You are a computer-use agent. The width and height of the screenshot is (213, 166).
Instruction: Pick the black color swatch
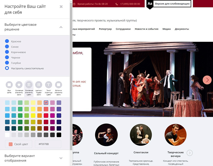coord(59,135)
